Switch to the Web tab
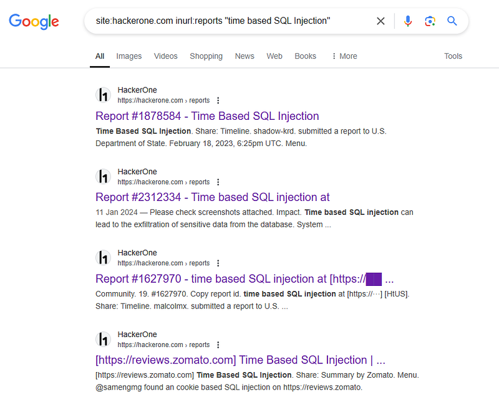The image size is (499, 402). tap(274, 56)
